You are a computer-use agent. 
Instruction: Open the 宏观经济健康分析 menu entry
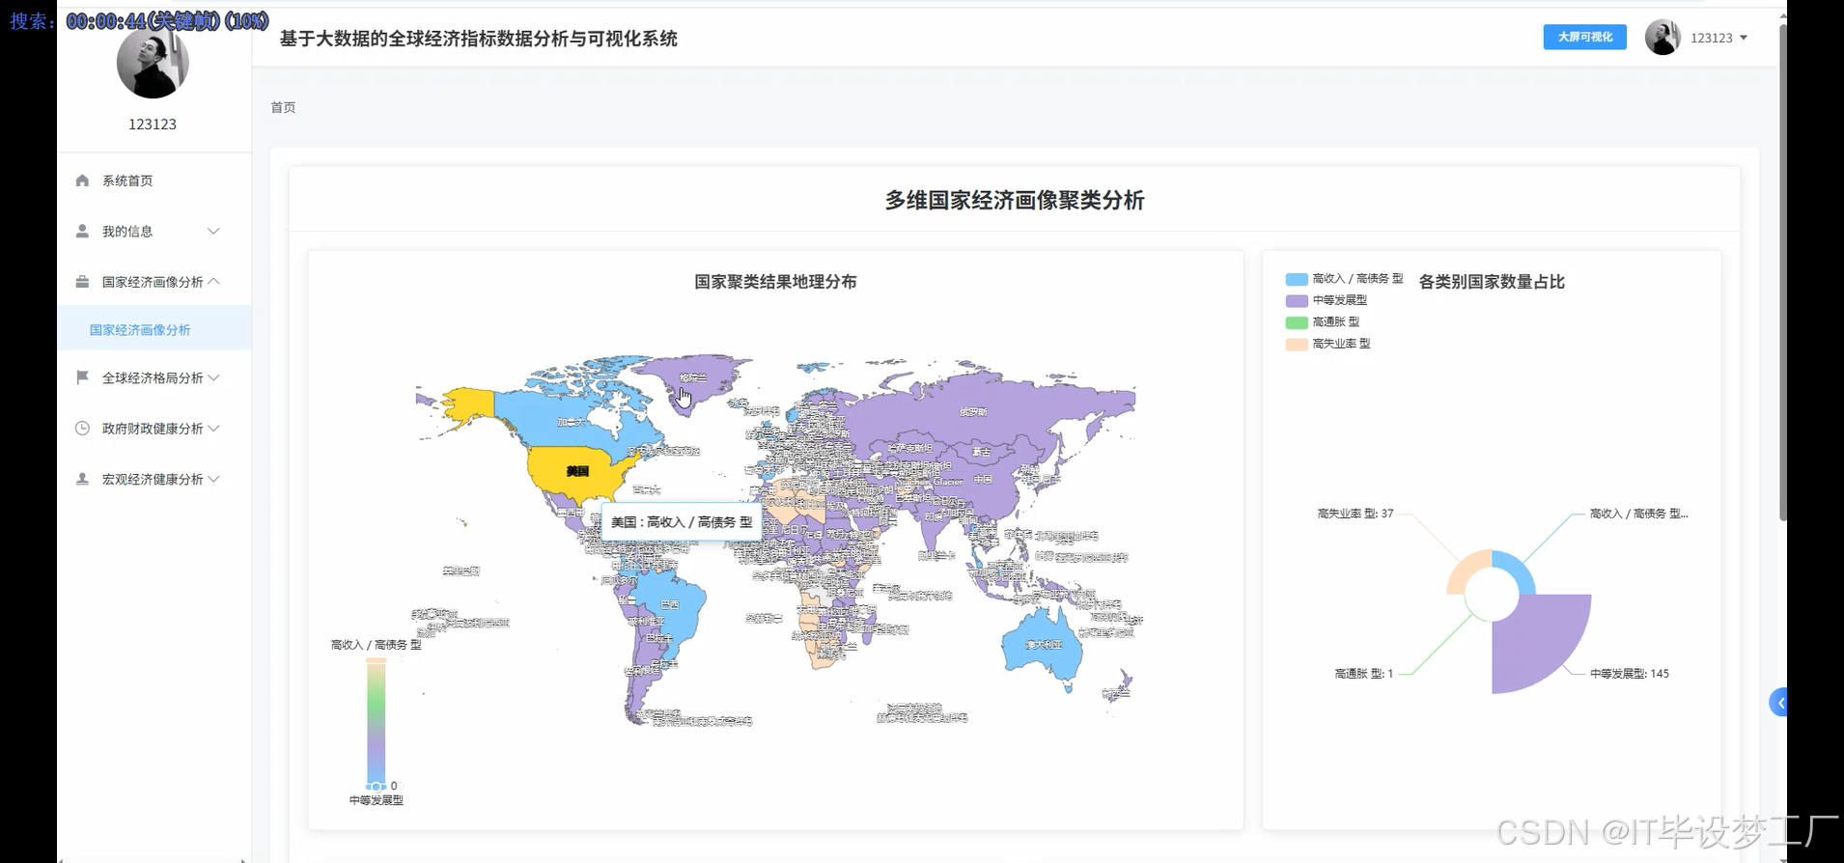[x=154, y=479]
